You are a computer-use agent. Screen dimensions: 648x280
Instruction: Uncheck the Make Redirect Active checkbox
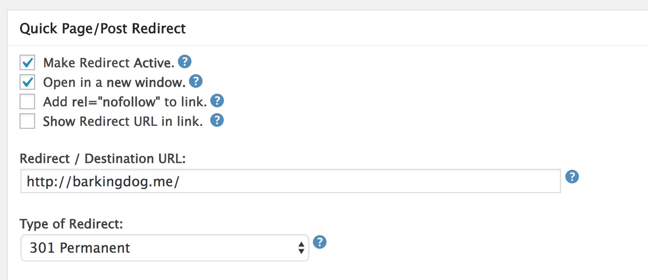pyautogui.click(x=27, y=63)
